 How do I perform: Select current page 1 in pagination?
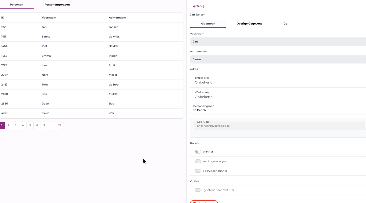pyautogui.click(x=2, y=125)
